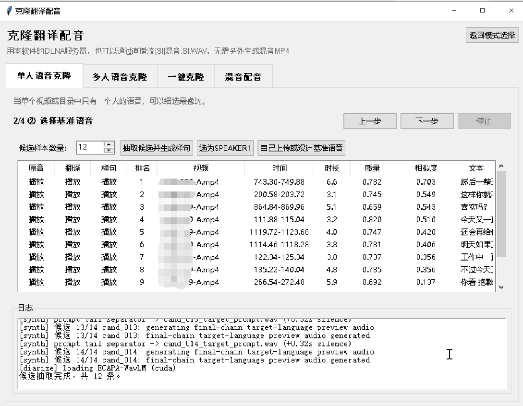This screenshot has width=523, height=406.
Task: Play sample sentence for rank 6 row
Action: click(109, 245)
